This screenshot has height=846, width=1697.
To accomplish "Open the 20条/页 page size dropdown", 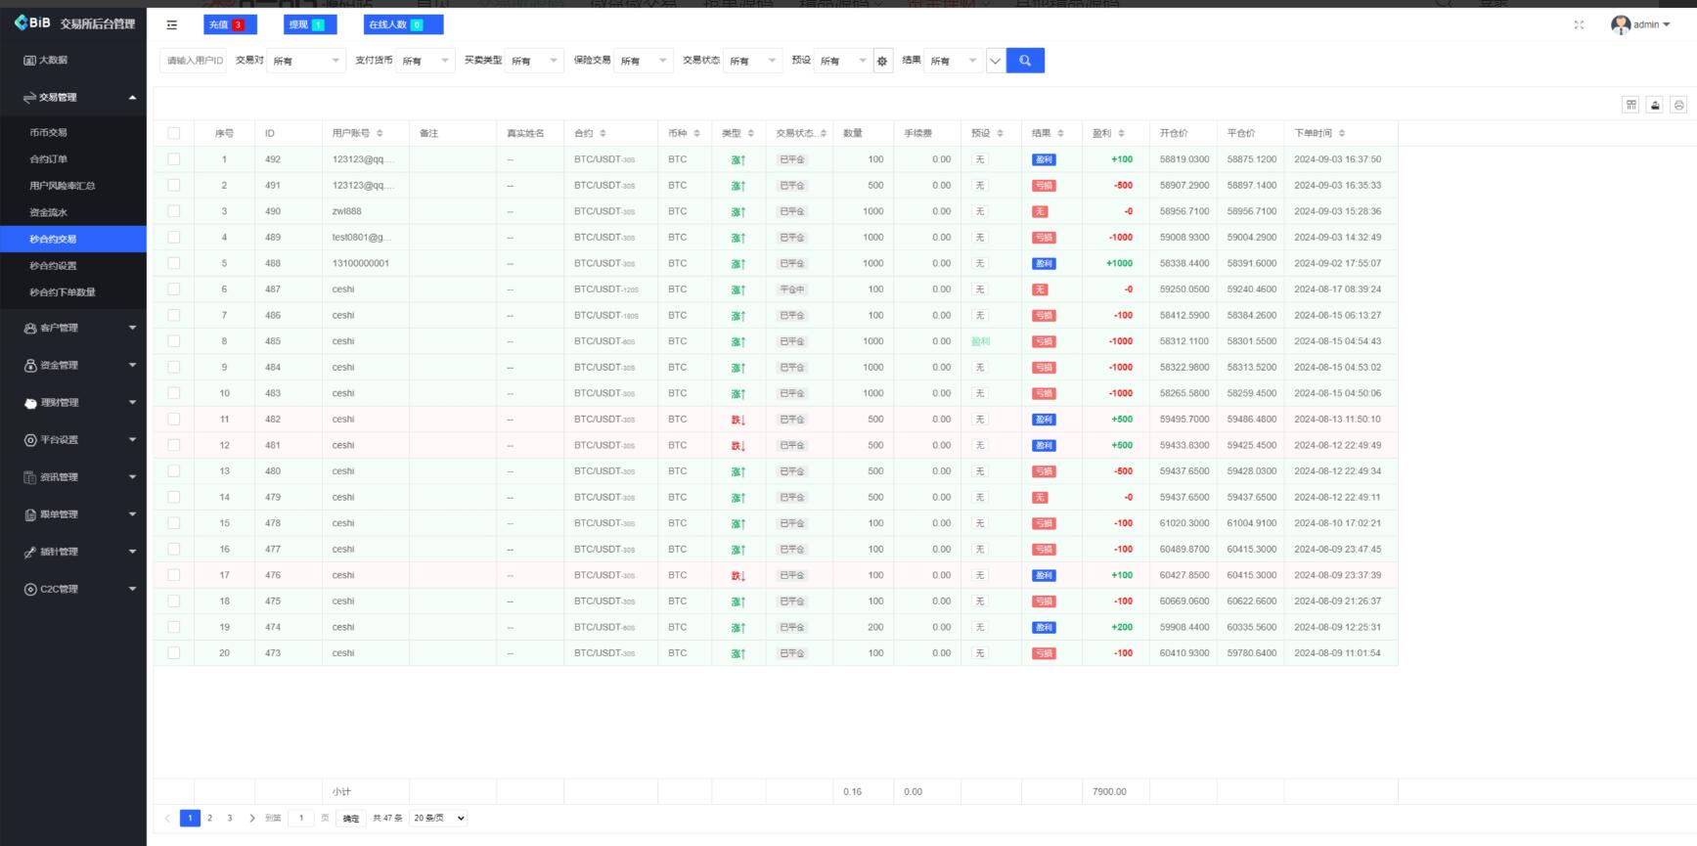I will click(x=438, y=819).
